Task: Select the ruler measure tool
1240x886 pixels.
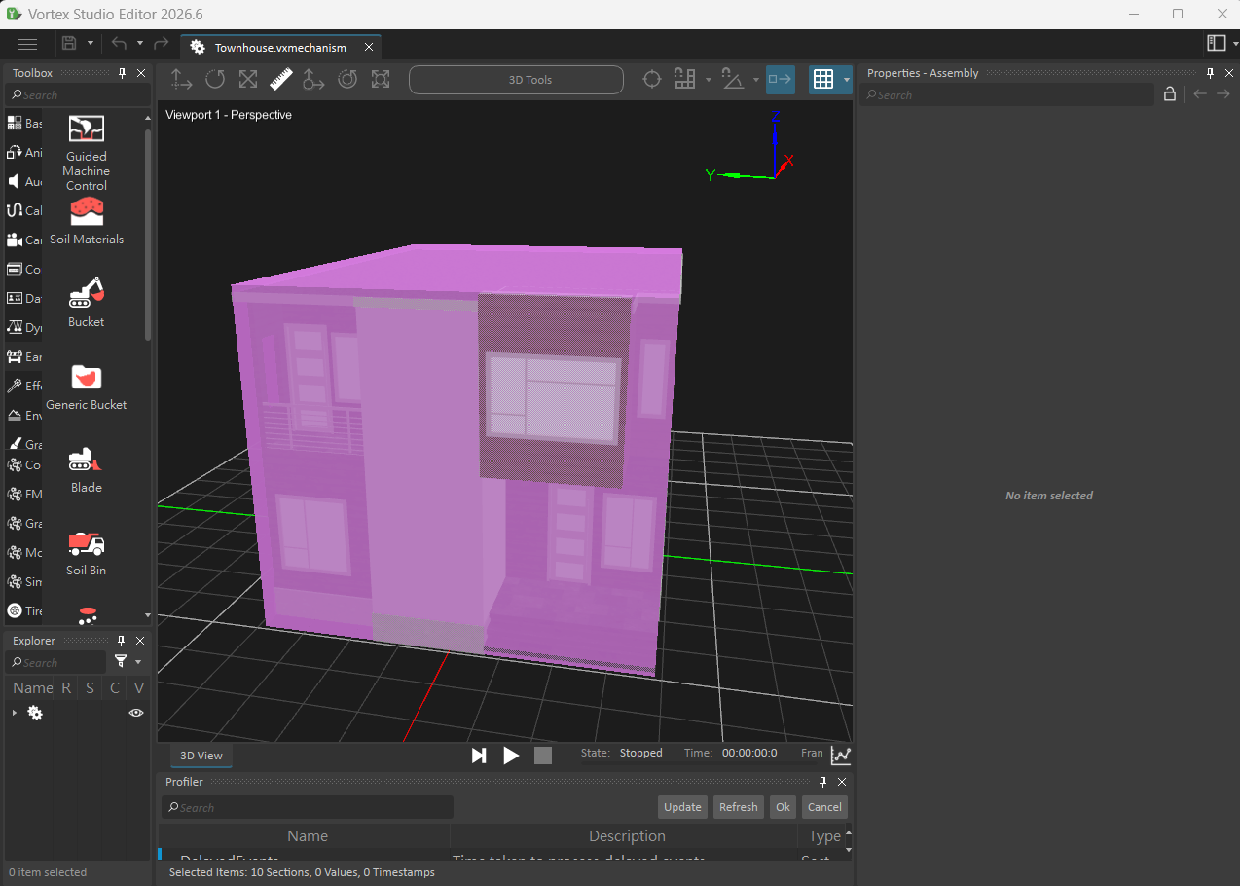Action: tap(281, 80)
